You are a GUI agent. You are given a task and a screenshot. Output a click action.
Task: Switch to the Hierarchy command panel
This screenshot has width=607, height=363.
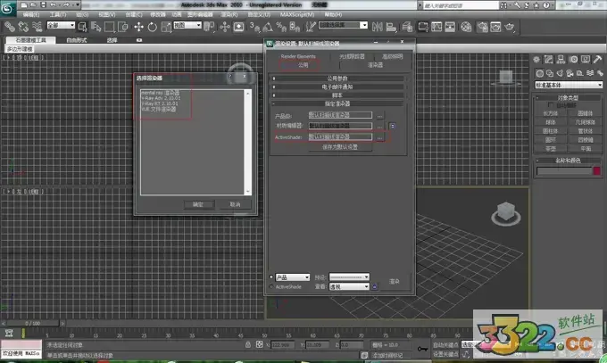pos(561,59)
